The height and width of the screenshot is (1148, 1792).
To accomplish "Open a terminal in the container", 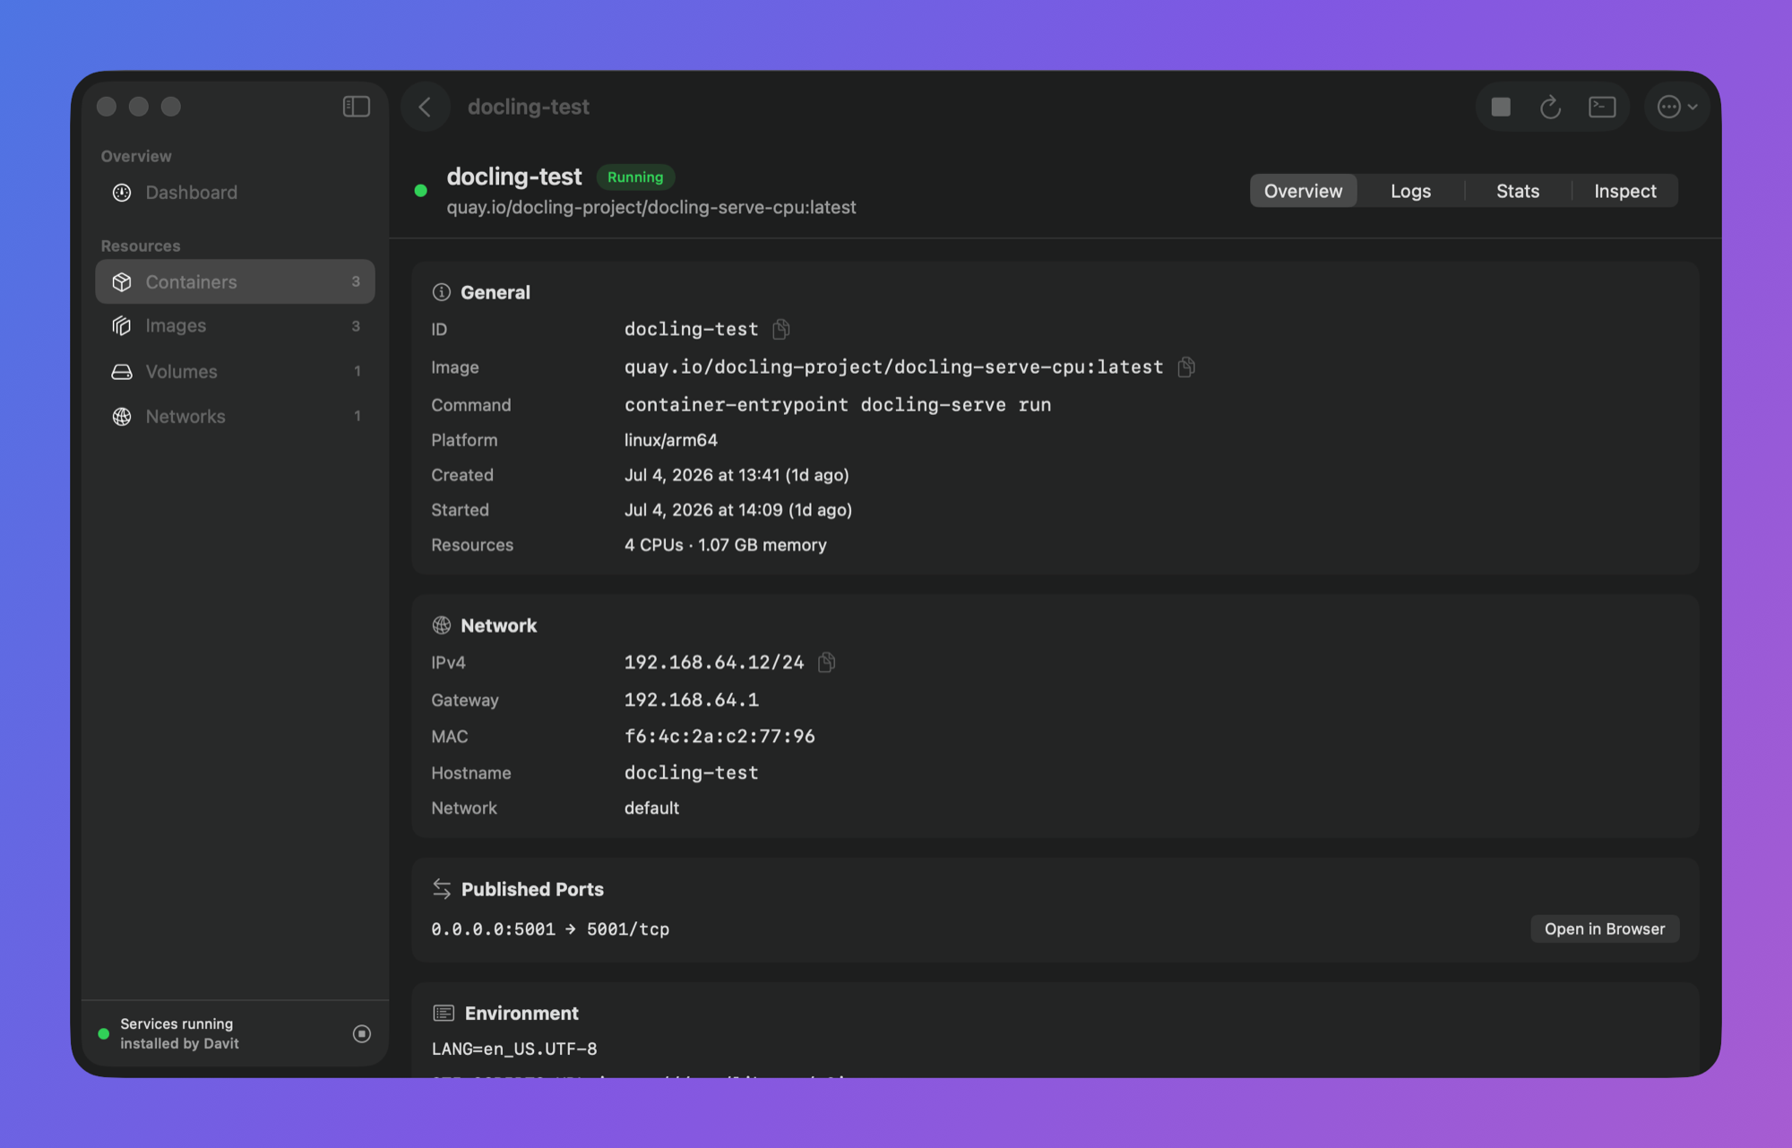I will pyautogui.click(x=1602, y=107).
